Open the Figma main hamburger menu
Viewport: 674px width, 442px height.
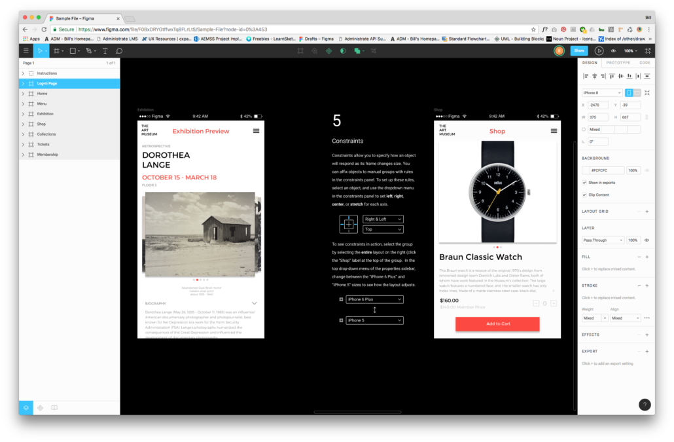[x=26, y=50]
